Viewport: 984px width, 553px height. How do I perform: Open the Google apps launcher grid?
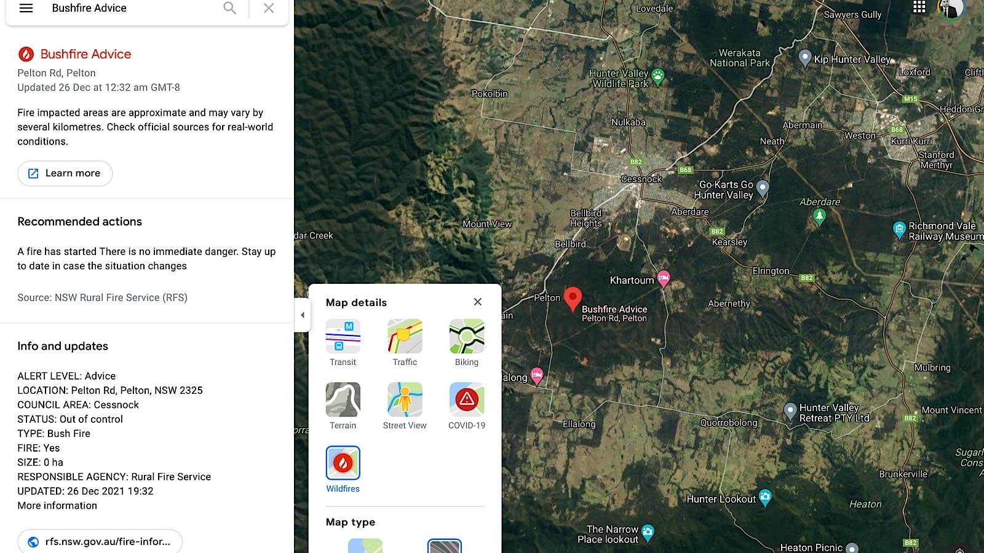pyautogui.click(x=919, y=8)
